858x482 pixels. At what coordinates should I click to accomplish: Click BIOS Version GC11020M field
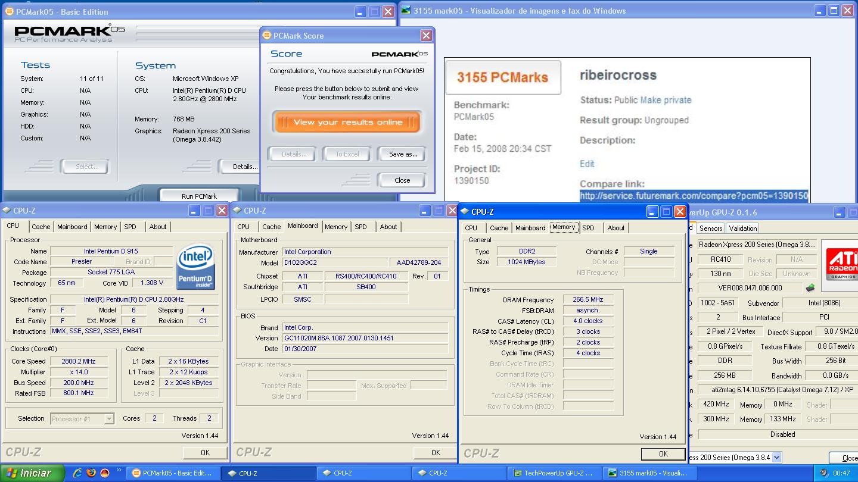click(x=365, y=338)
